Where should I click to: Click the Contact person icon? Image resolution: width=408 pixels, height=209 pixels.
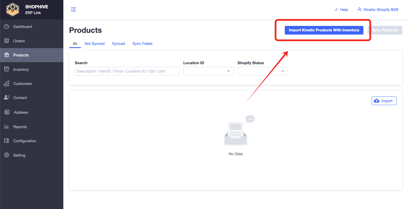tap(7, 98)
